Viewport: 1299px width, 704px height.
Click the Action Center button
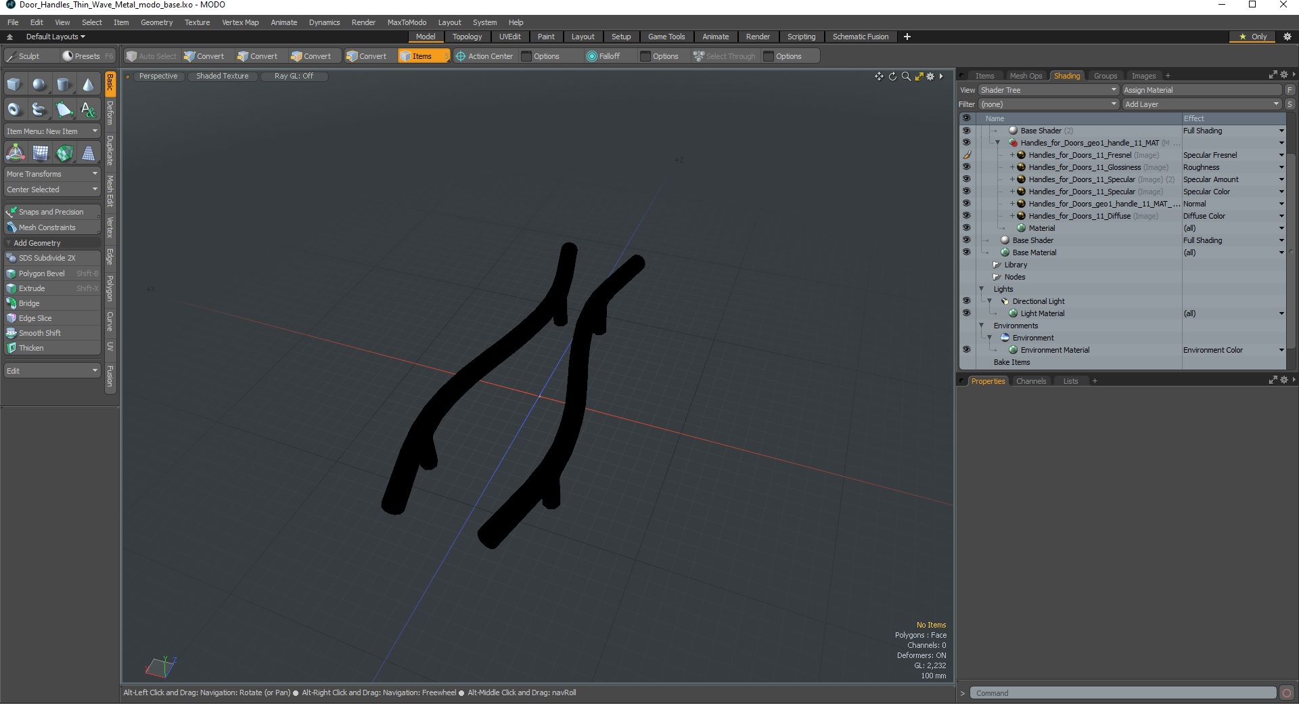pos(485,56)
